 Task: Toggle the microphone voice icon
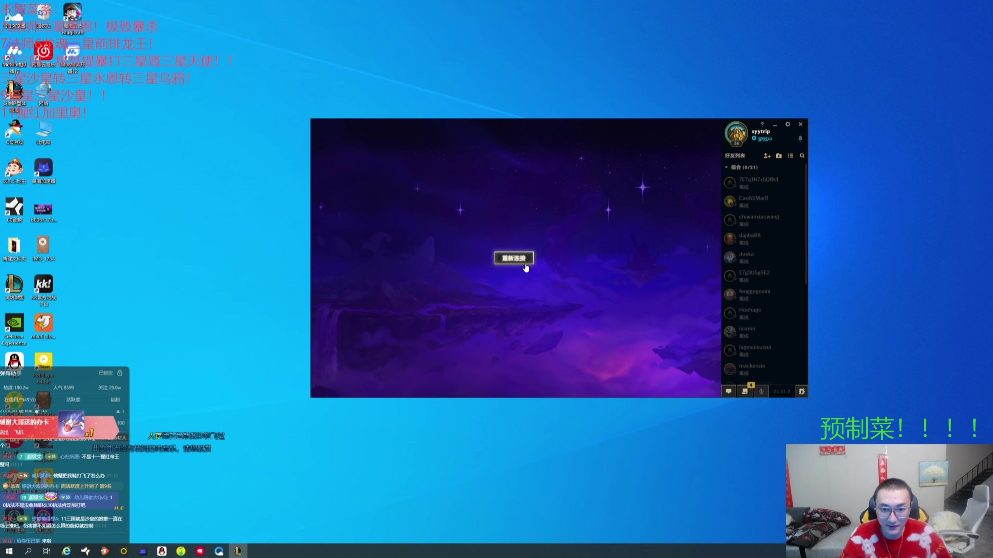[761, 391]
